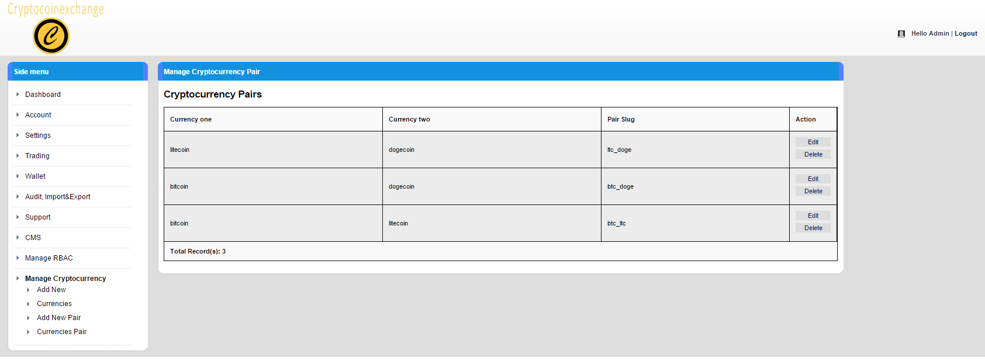
Task: Edit the btc_ltc pair
Action: 813,216
